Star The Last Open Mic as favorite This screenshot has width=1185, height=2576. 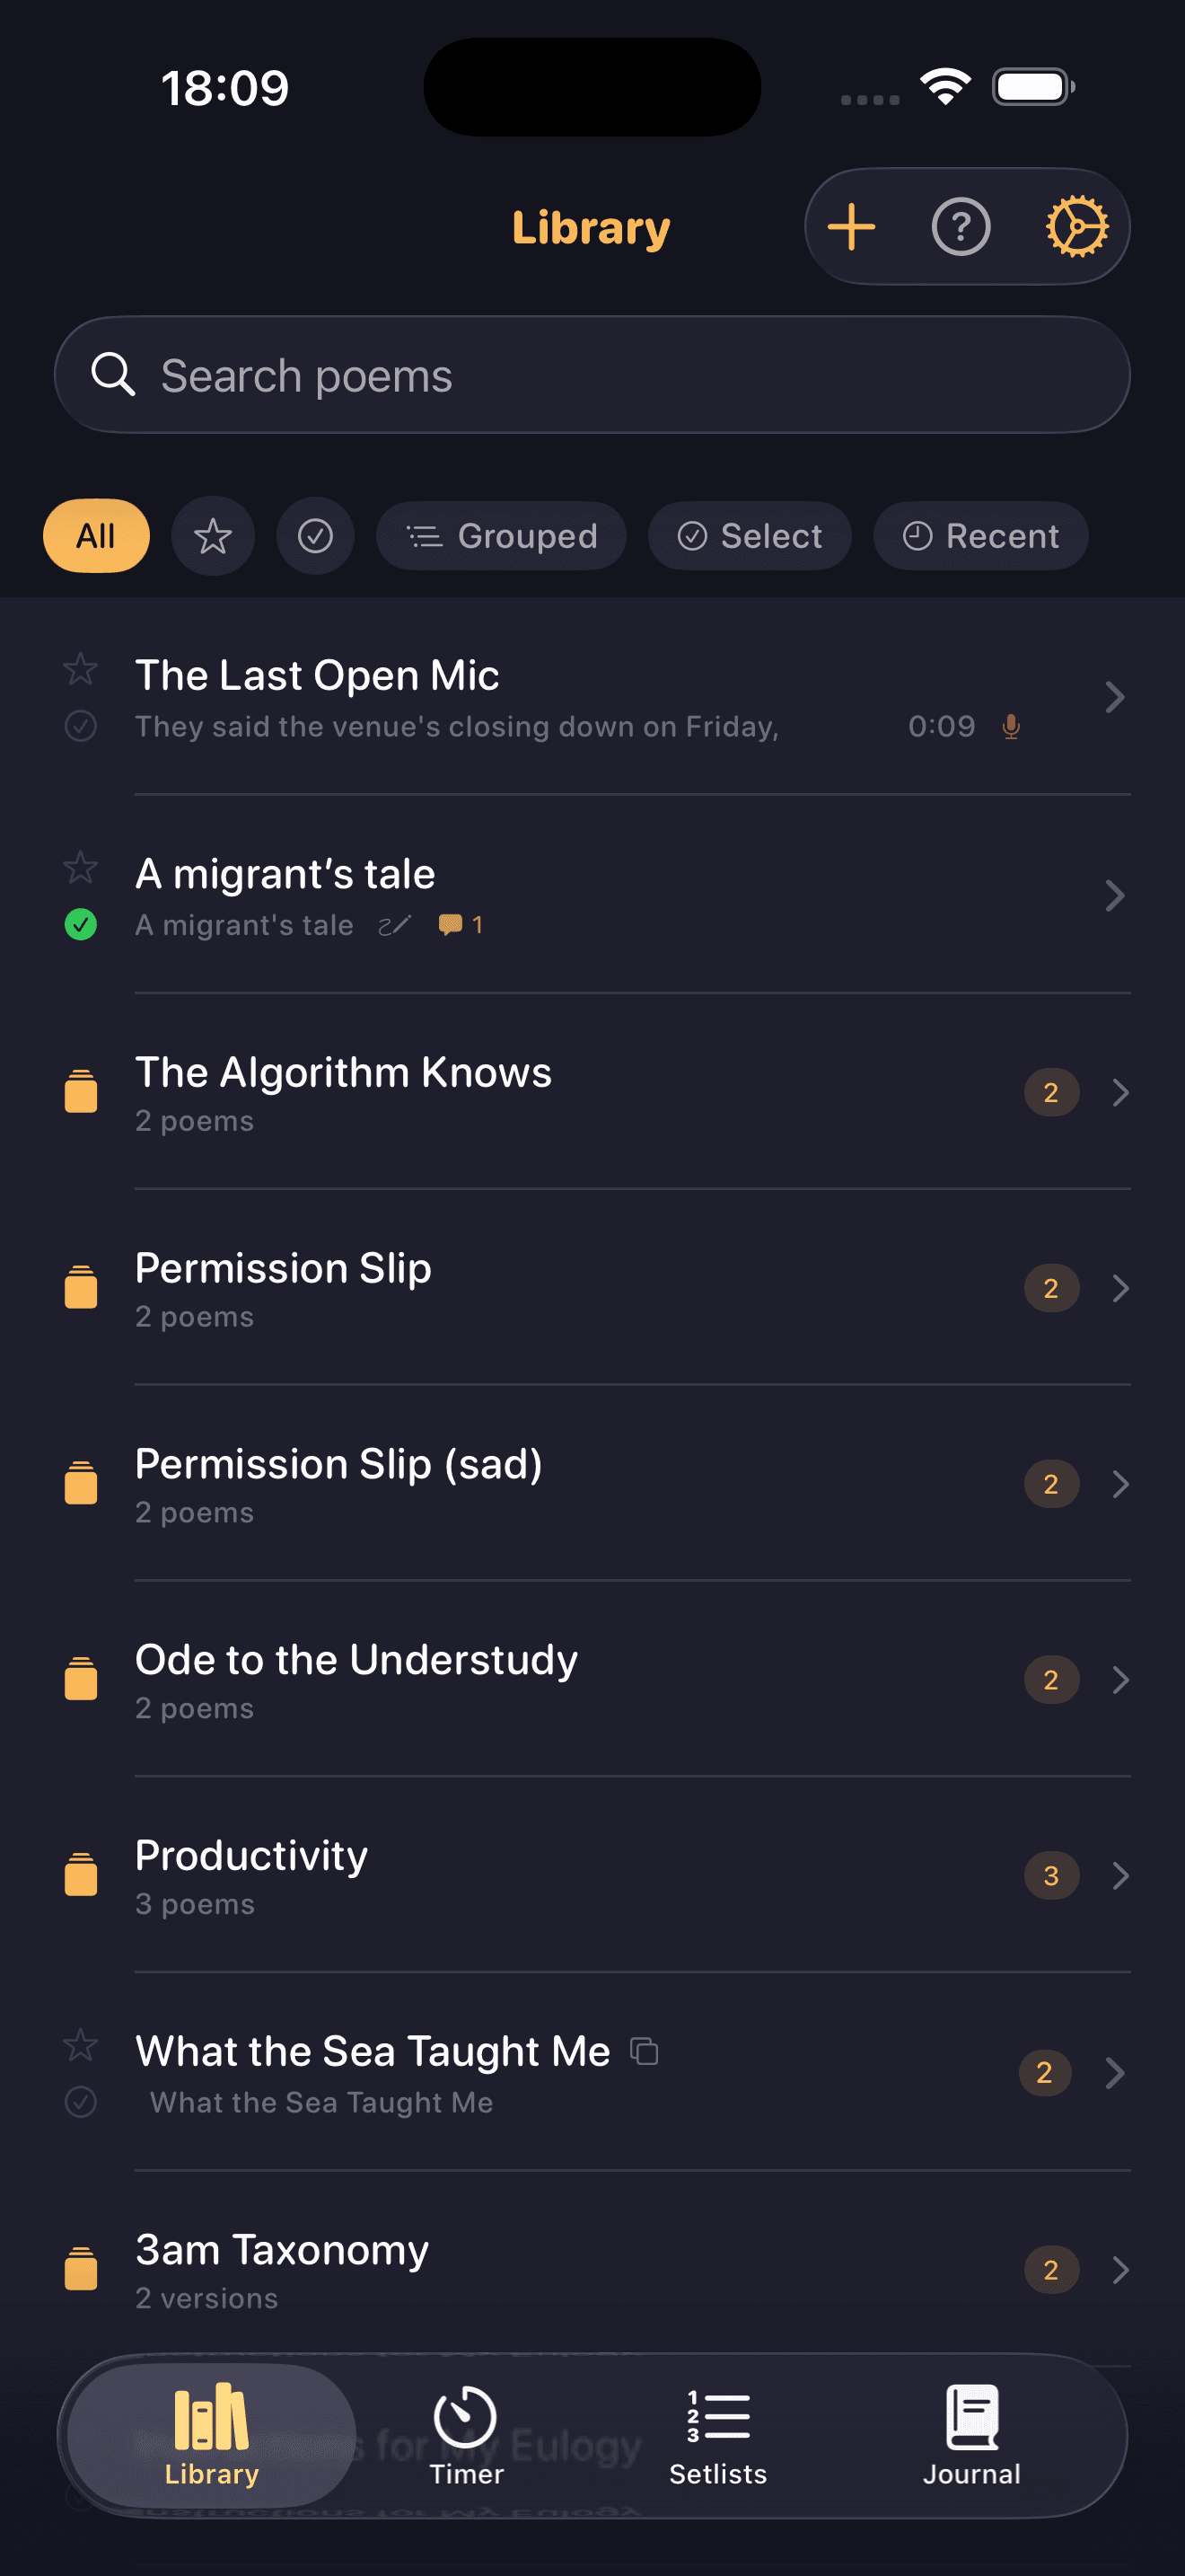click(81, 669)
